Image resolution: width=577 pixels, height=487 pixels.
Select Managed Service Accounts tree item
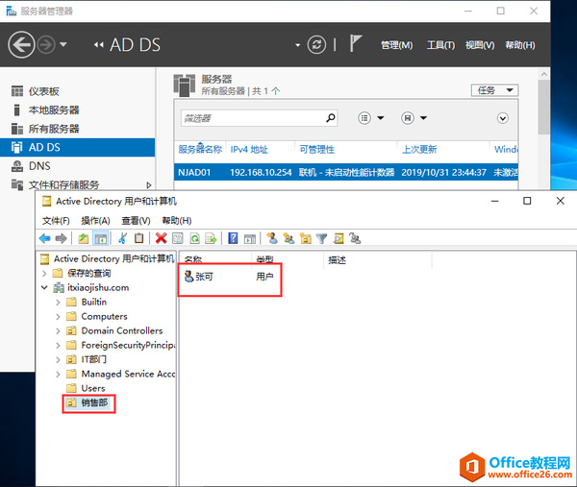pyautogui.click(x=128, y=374)
